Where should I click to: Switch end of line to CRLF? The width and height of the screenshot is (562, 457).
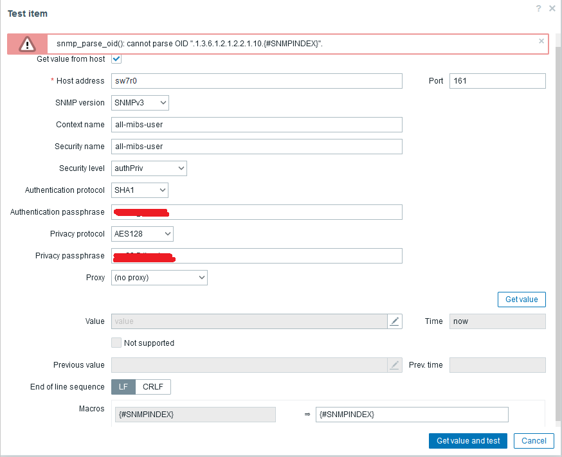click(153, 387)
